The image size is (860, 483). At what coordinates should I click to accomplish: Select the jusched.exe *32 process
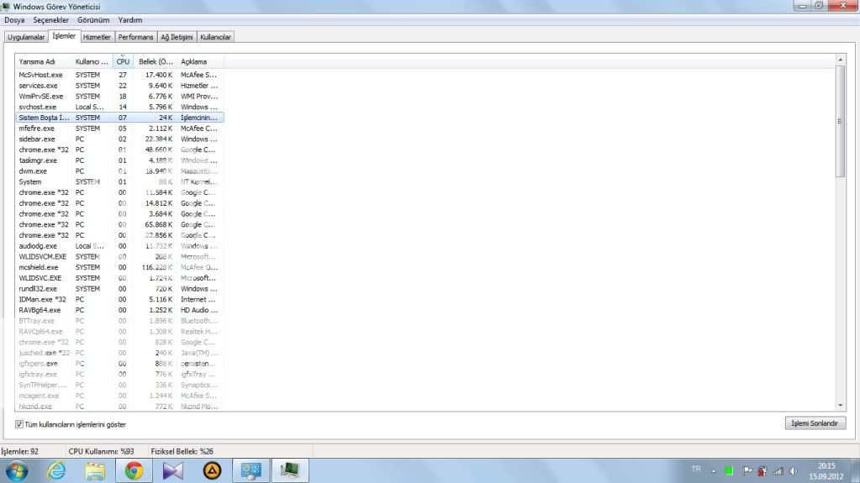[x=119, y=353]
